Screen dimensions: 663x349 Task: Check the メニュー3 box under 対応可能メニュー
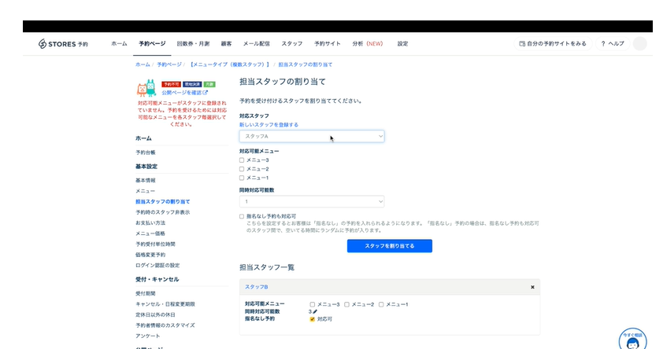[242, 160]
